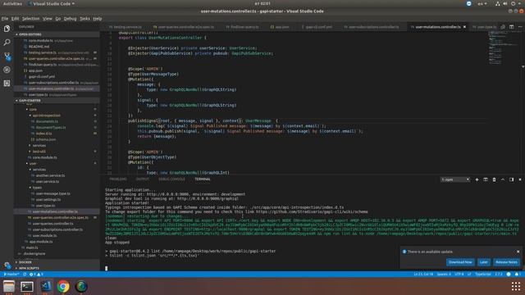Click the Later button in update notification
This screenshot has width=525, height=295.
[x=483, y=262]
